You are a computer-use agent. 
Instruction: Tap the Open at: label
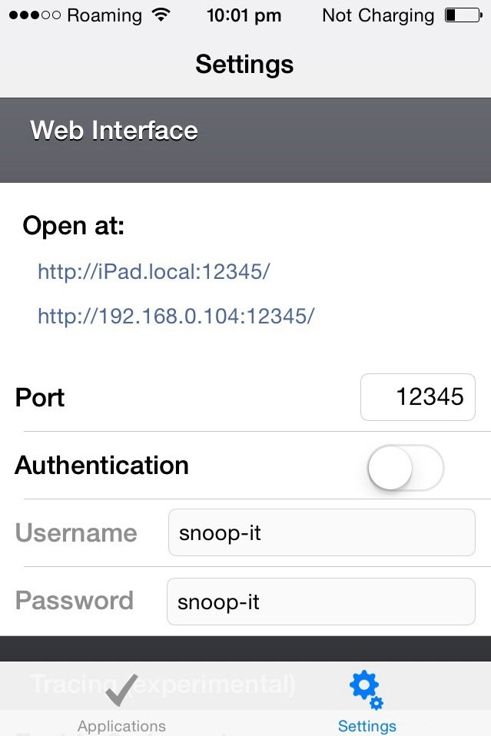coord(73,225)
